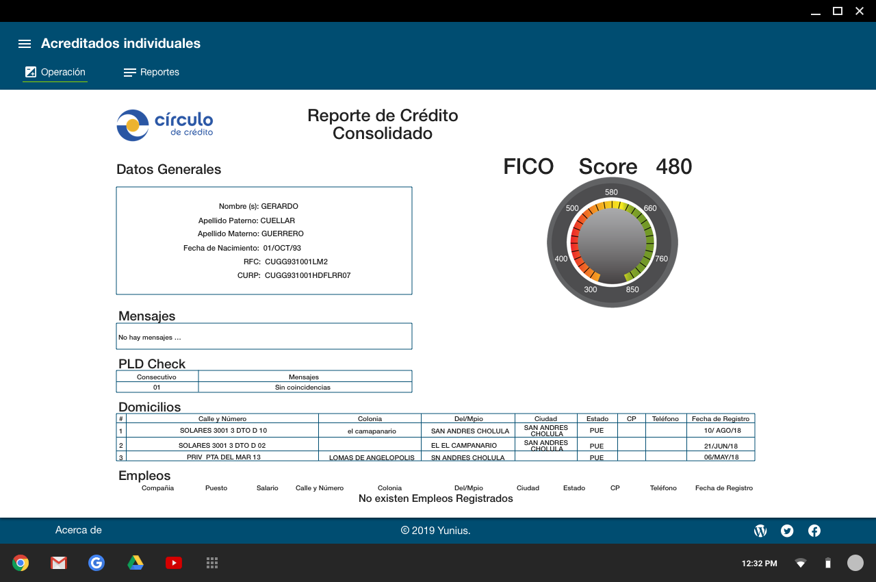The height and width of the screenshot is (582, 876).
Task: Open the app launcher grid
Action: pos(212,563)
